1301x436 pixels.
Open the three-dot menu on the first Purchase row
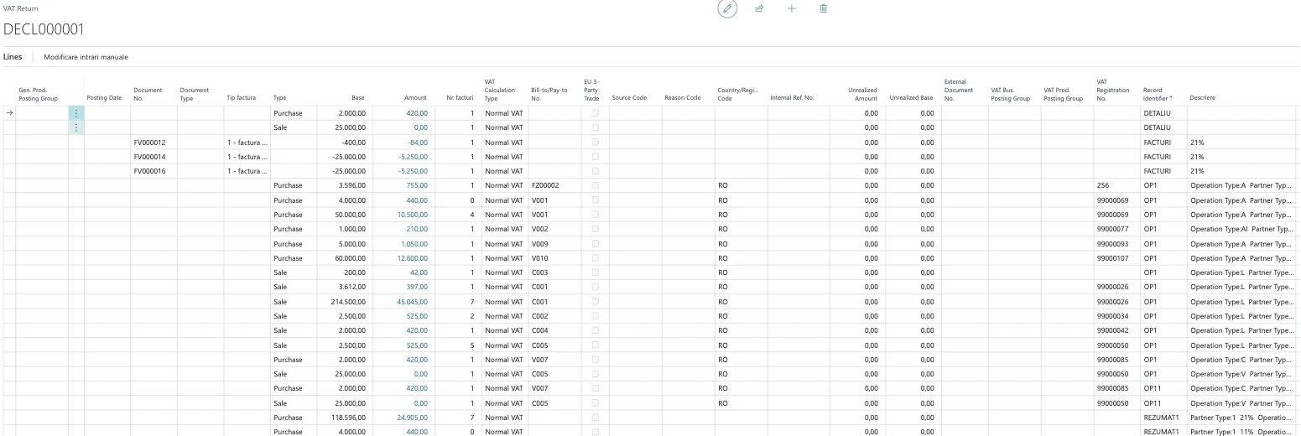[76, 113]
